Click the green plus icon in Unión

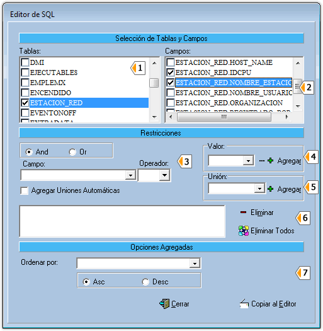tap(270, 189)
